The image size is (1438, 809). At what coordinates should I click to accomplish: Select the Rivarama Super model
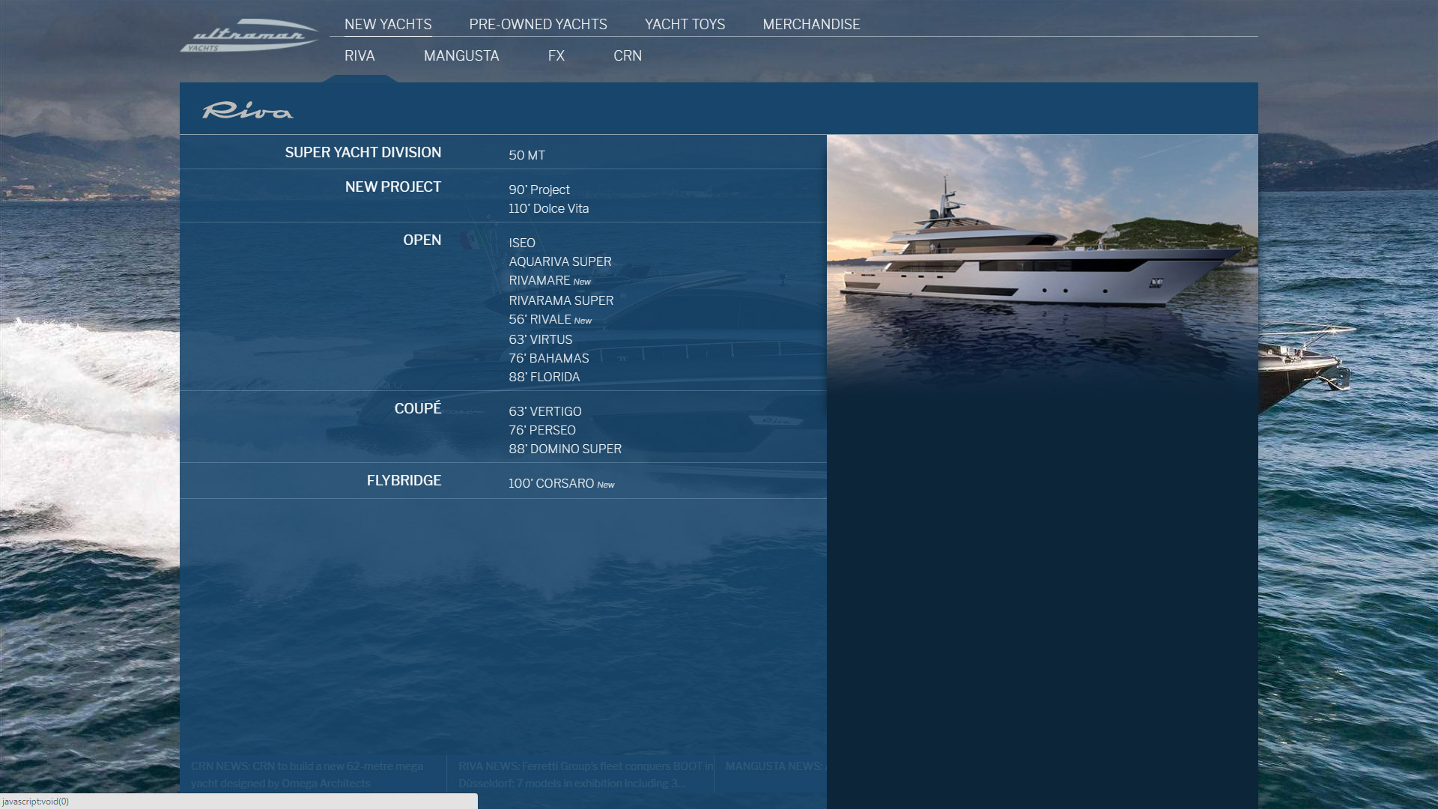[561, 300]
